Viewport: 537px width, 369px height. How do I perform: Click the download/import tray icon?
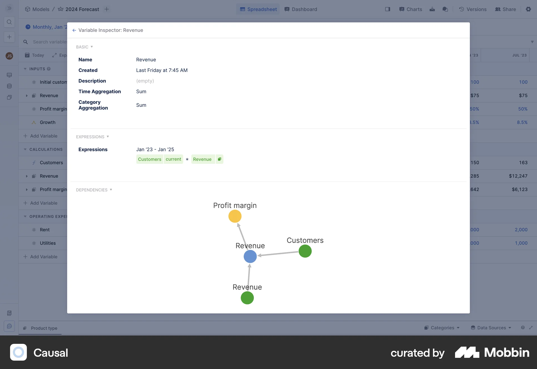pos(432,9)
